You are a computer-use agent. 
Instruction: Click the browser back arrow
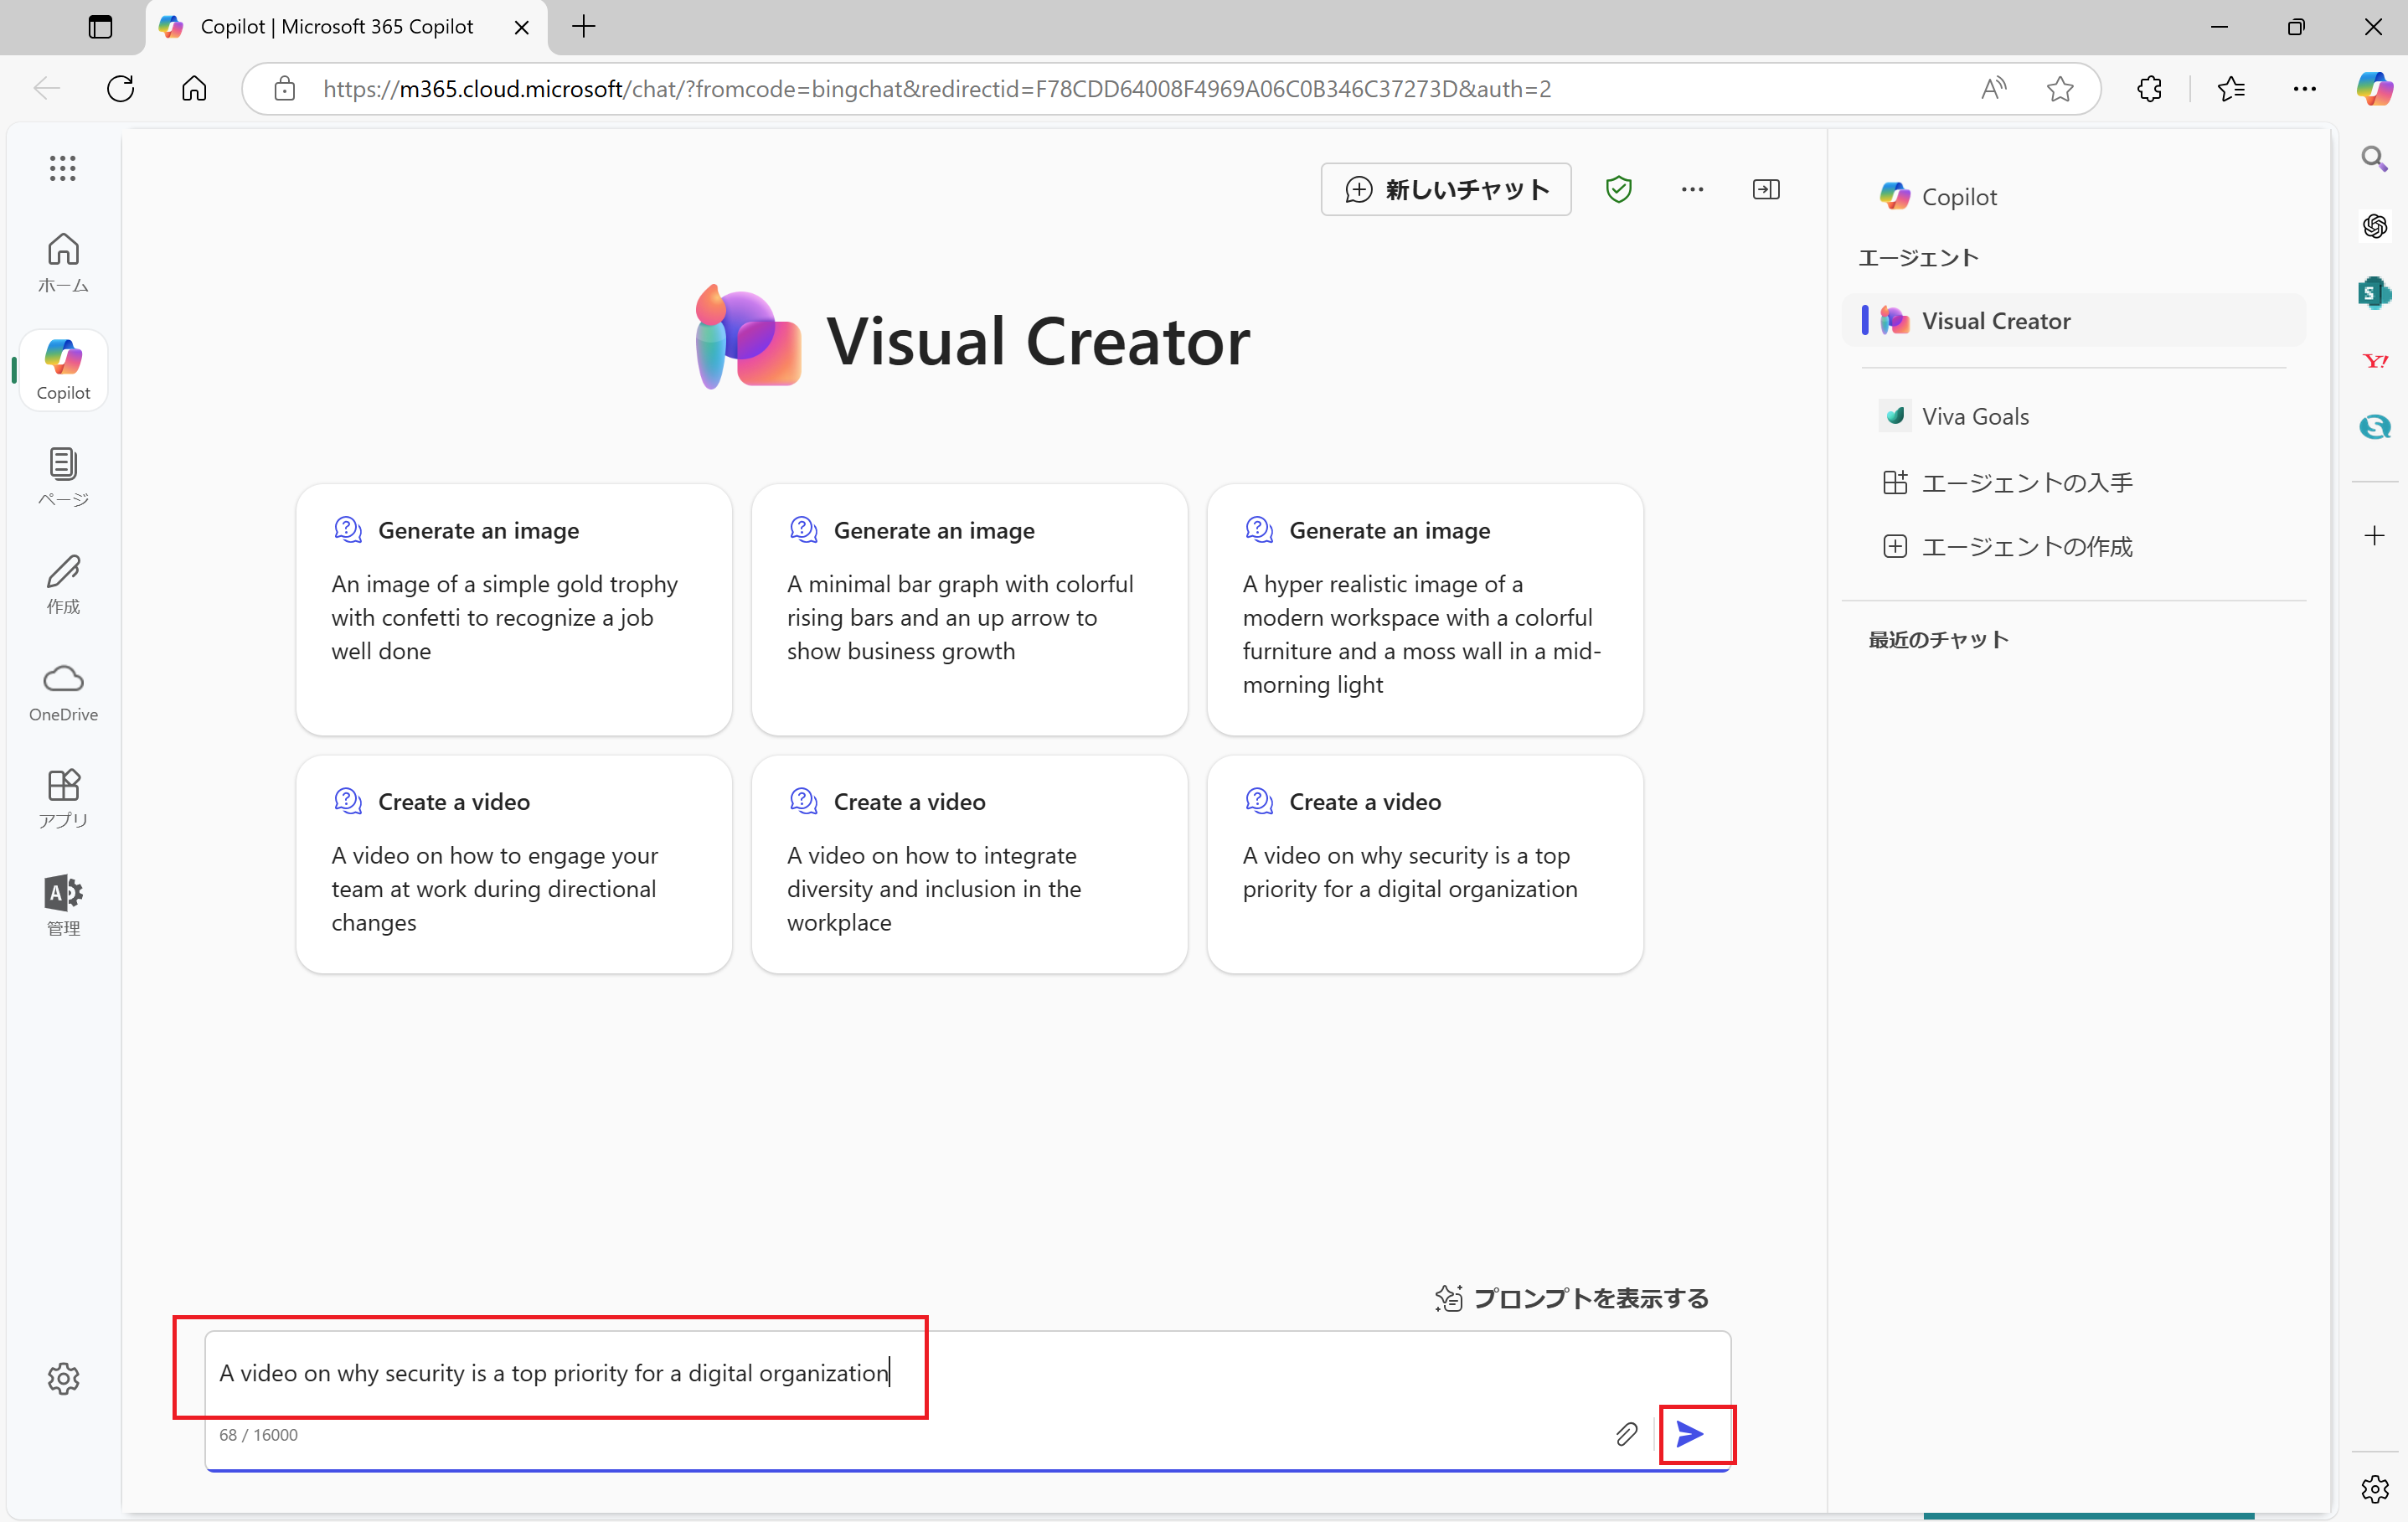(x=47, y=89)
